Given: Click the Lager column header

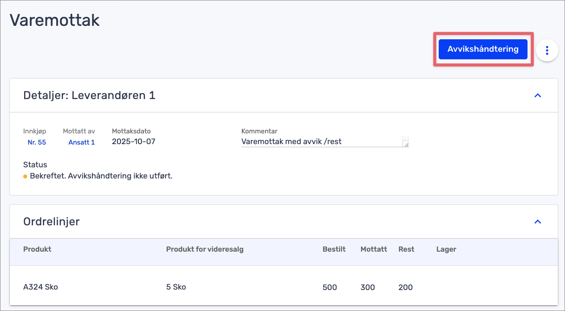Looking at the screenshot, I should pyautogui.click(x=446, y=249).
